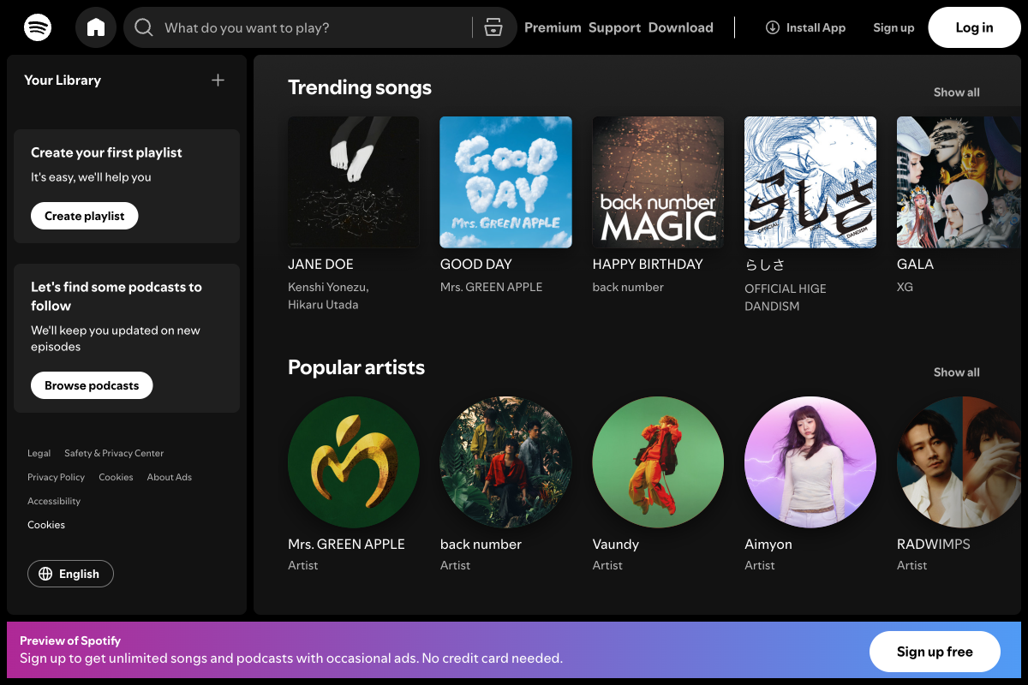Go to Home via house icon
The image size is (1028, 685).
click(96, 27)
